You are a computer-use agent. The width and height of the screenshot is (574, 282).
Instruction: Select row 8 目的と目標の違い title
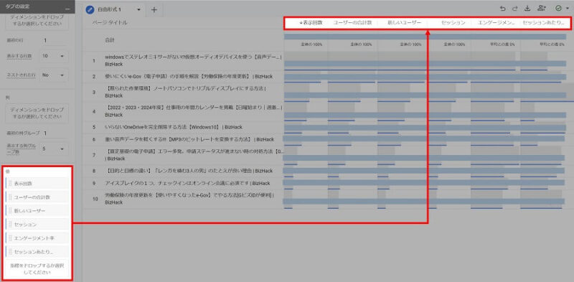click(188, 171)
